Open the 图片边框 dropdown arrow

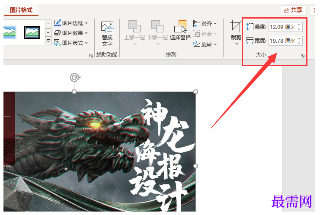click(86, 23)
